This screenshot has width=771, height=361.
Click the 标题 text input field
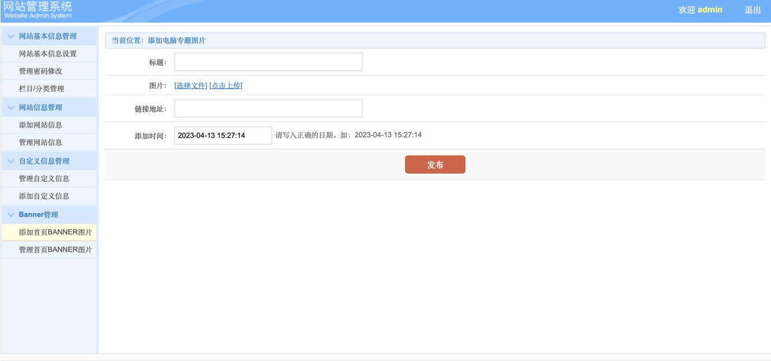[x=268, y=62]
